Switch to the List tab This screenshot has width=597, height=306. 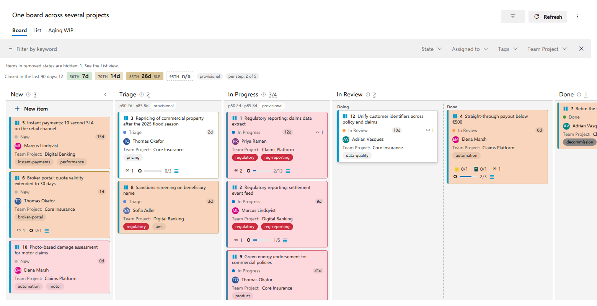37,31
